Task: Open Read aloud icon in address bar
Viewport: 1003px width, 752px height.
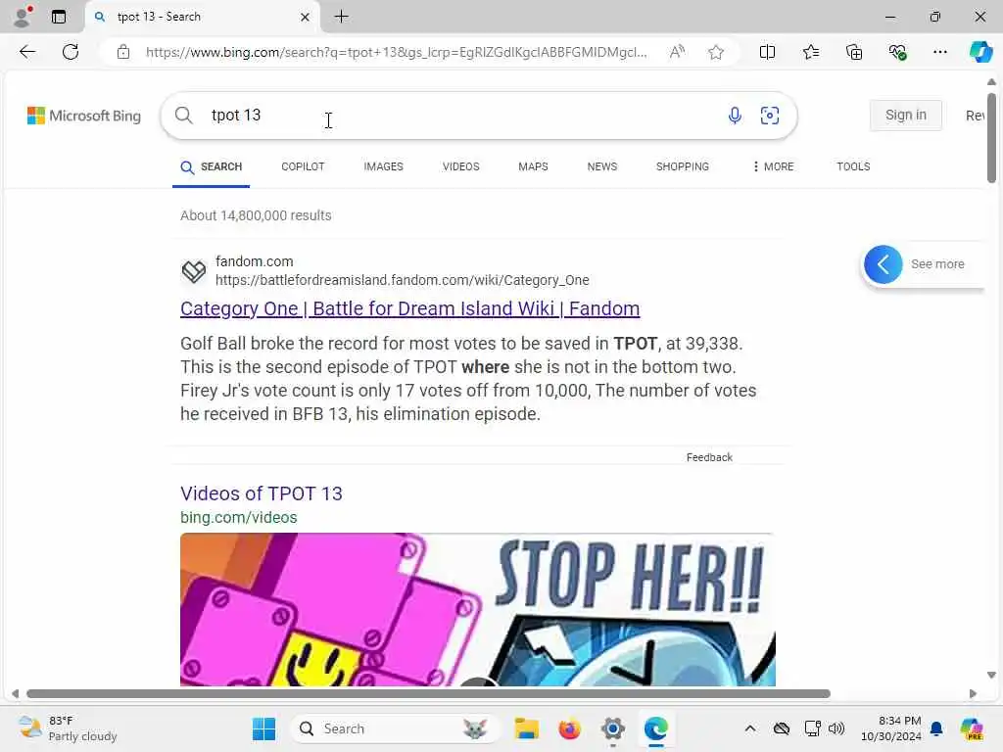Action: click(677, 52)
